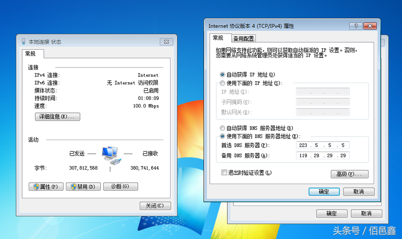Click 取消 in the background properties window

tap(366, 213)
